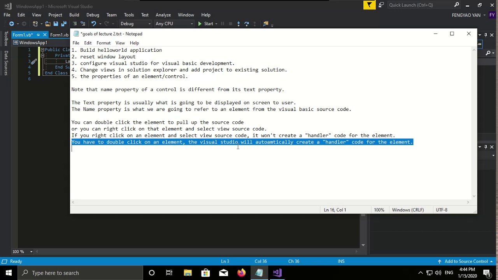Click the decrease indent toolbar icon
498x280 pixels.
coord(75,24)
